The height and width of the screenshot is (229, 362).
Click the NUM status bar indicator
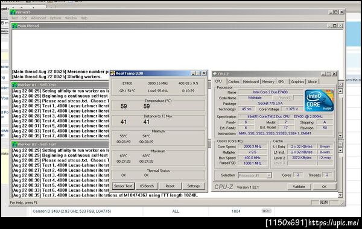tap(324, 202)
